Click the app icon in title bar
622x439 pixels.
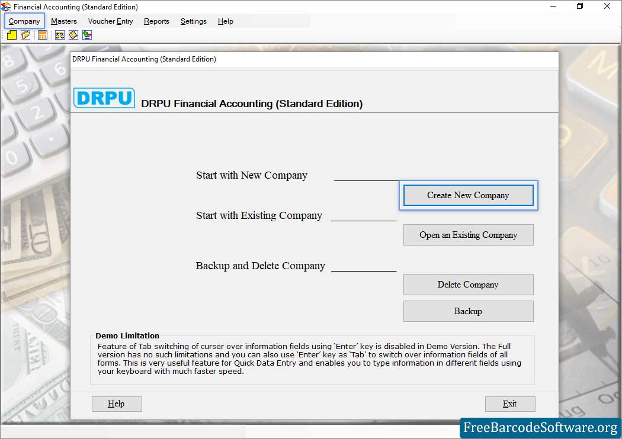[6, 7]
